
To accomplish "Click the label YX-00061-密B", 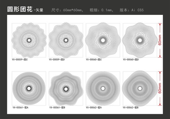I will pyautogui.click(x=57, y=107).
